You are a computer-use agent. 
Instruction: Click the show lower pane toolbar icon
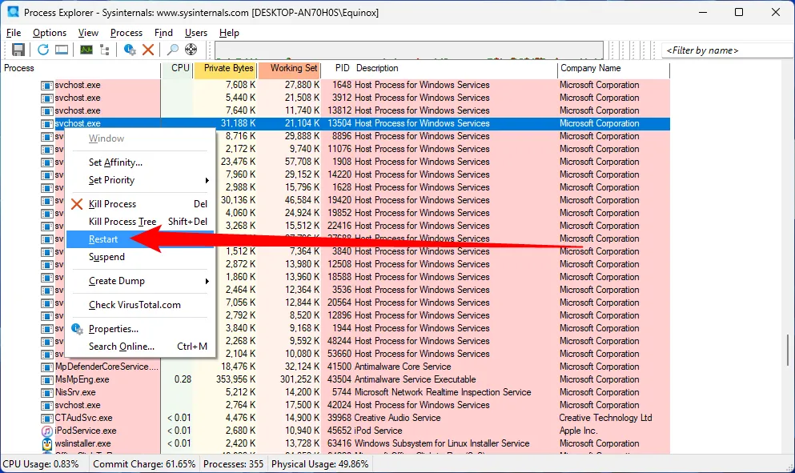click(62, 50)
